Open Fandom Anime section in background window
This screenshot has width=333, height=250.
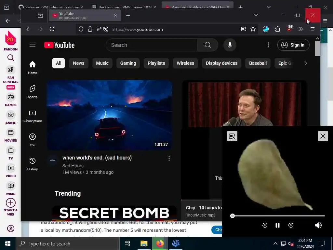point(11,118)
